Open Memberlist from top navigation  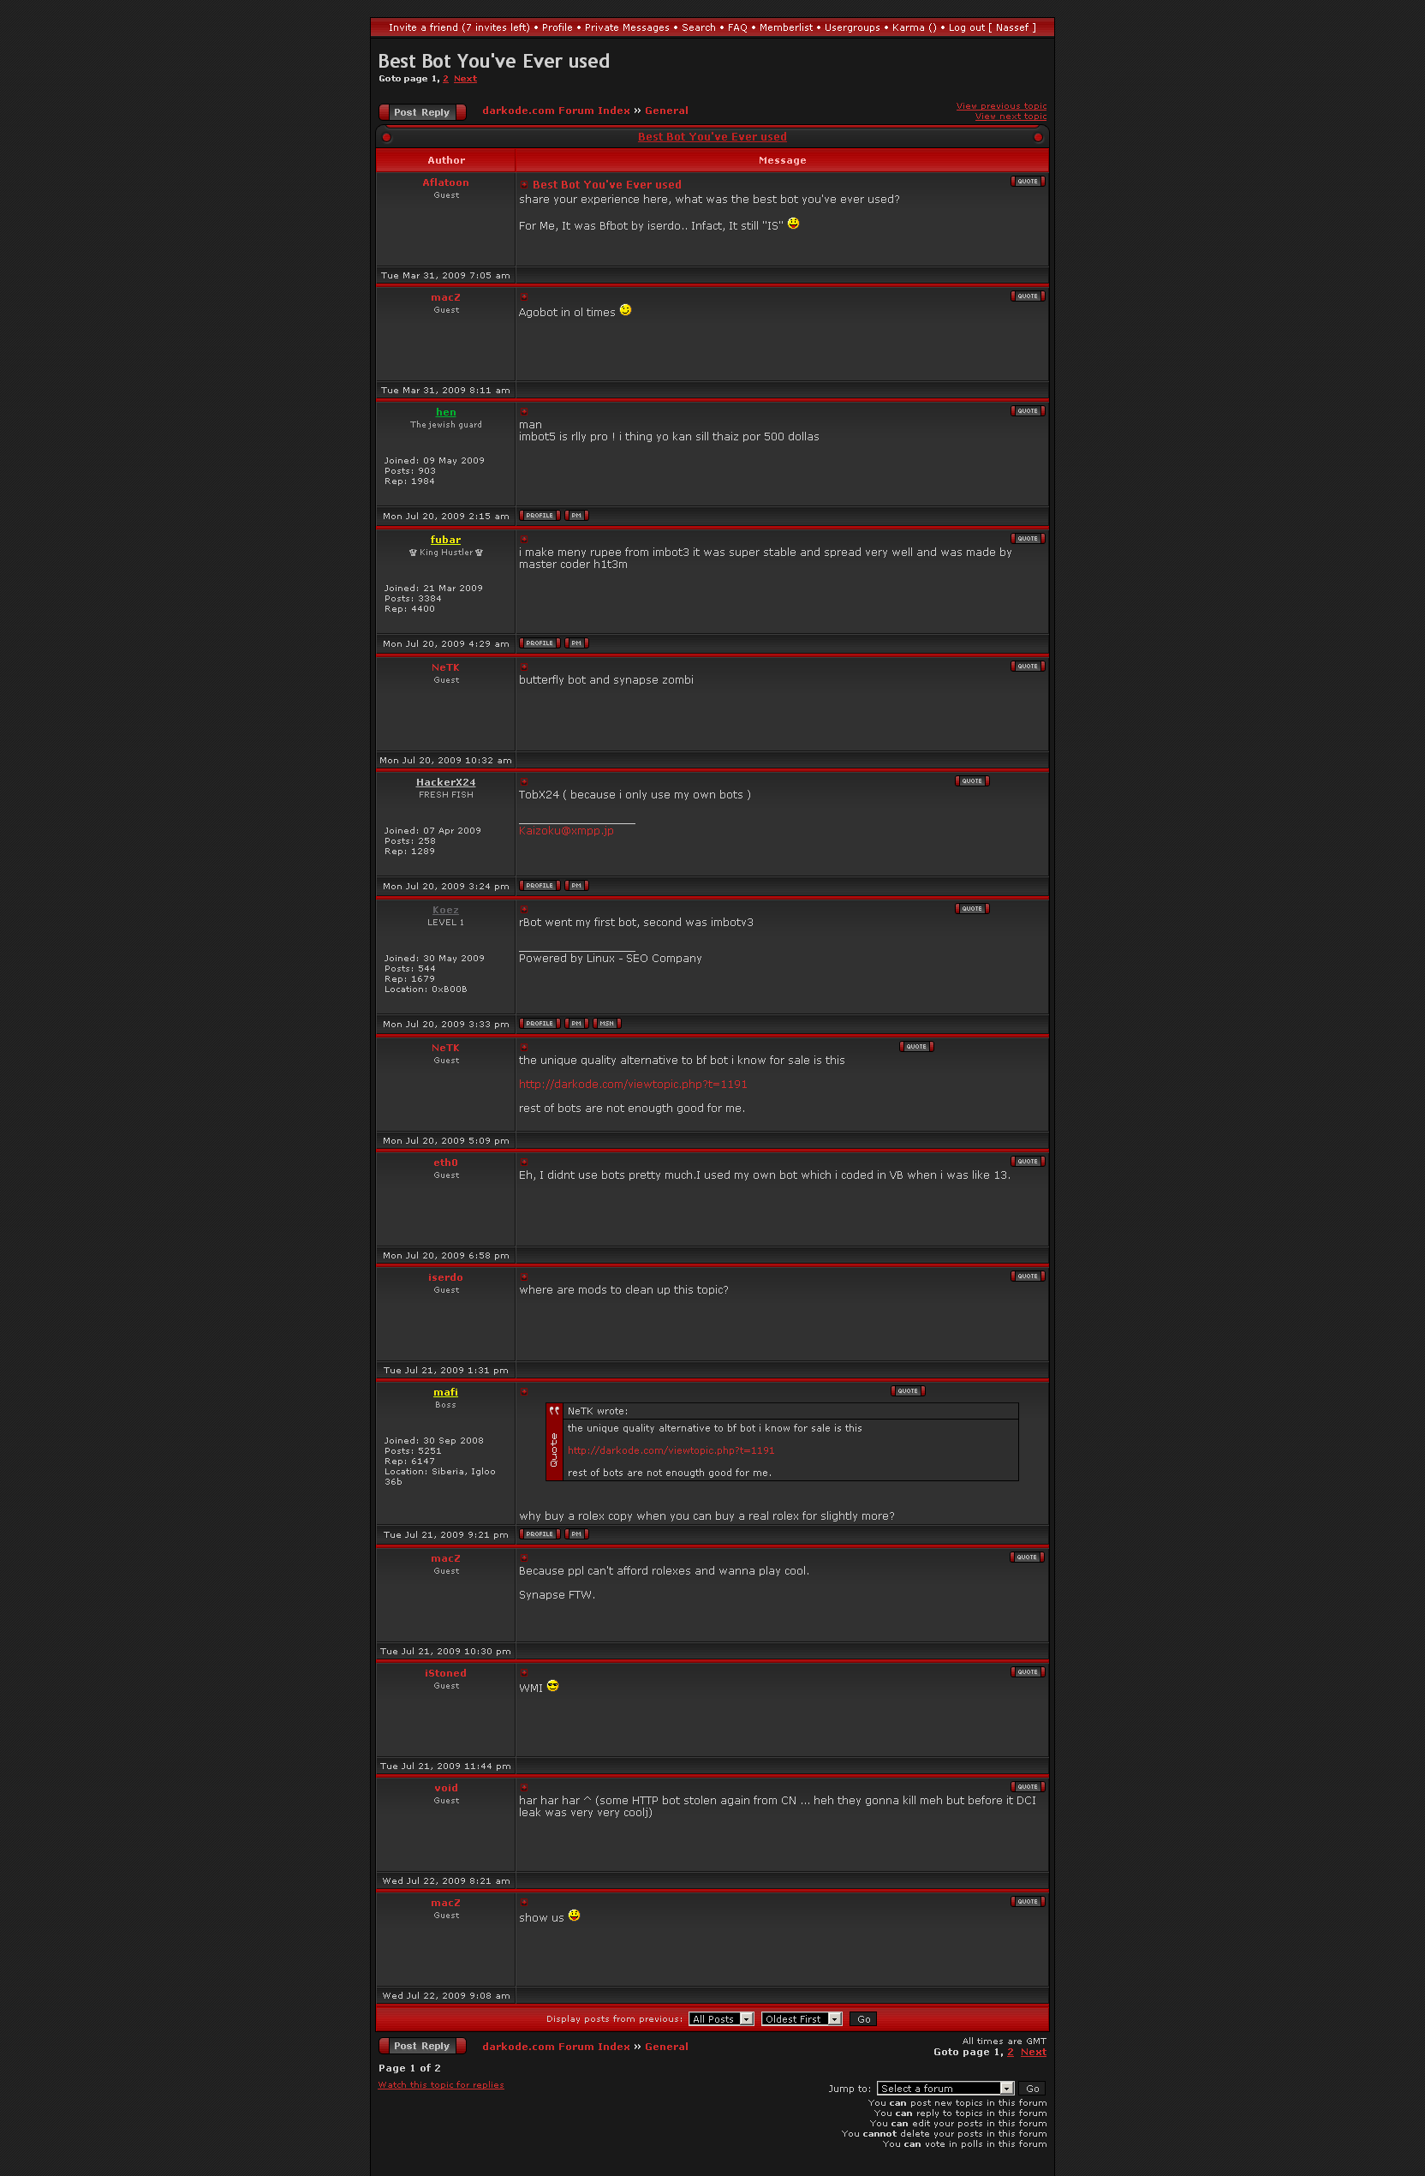click(x=786, y=27)
